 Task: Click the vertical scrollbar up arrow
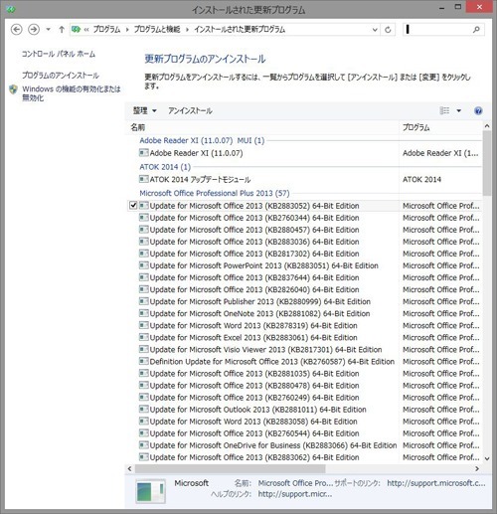pyautogui.click(x=487, y=126)
